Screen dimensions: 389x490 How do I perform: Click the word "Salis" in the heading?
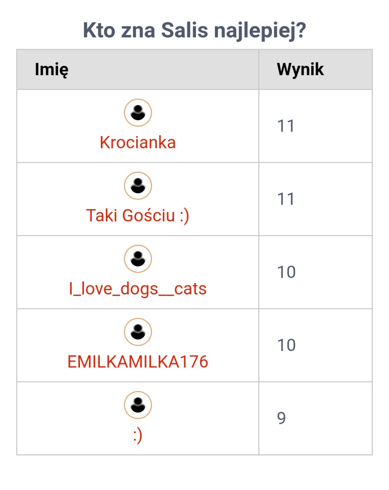[x=185, y=30]
